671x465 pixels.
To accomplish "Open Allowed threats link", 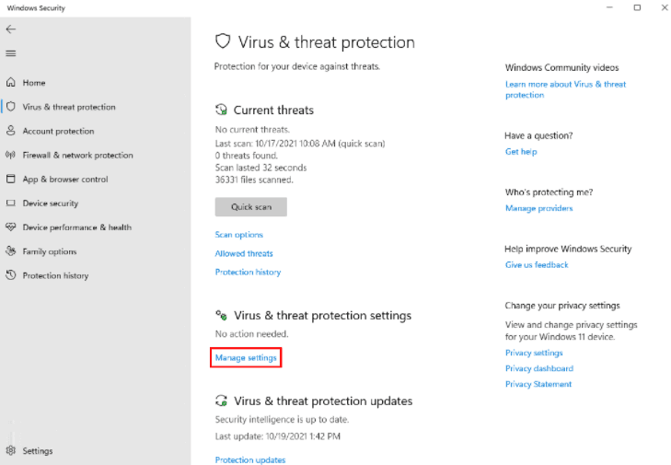I will (244, 253).
